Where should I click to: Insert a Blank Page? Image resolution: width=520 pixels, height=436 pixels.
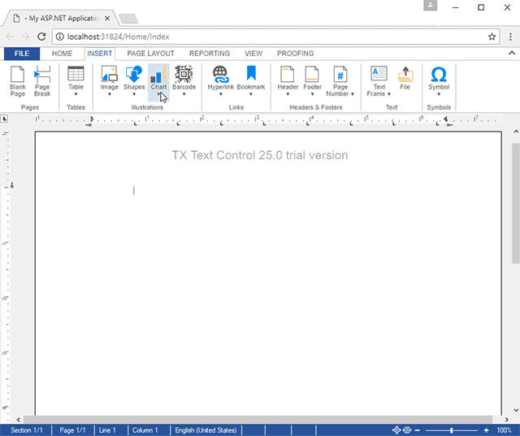point(17,81)
